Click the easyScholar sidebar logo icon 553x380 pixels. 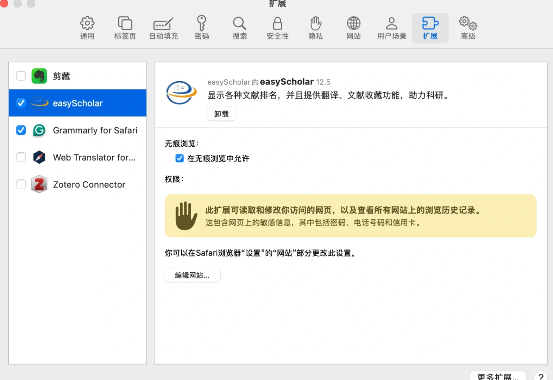point(39,103)
